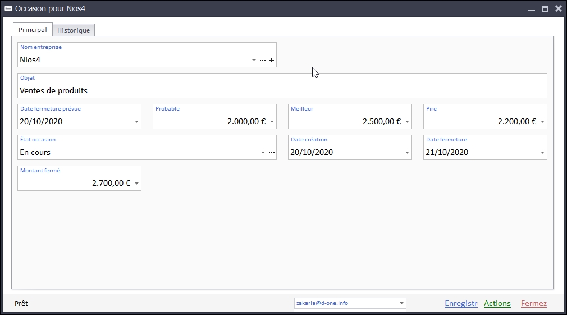The image size is (567, 315).
Task: Open the Date fermeture prévue date picker
Action: [x=136, y=122]
